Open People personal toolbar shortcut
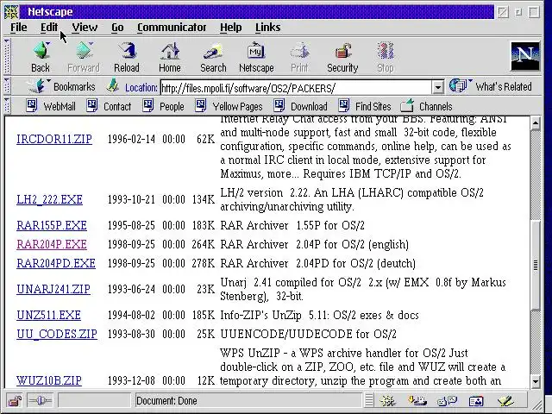Screen dimensions: 552x414 (163, 106)
